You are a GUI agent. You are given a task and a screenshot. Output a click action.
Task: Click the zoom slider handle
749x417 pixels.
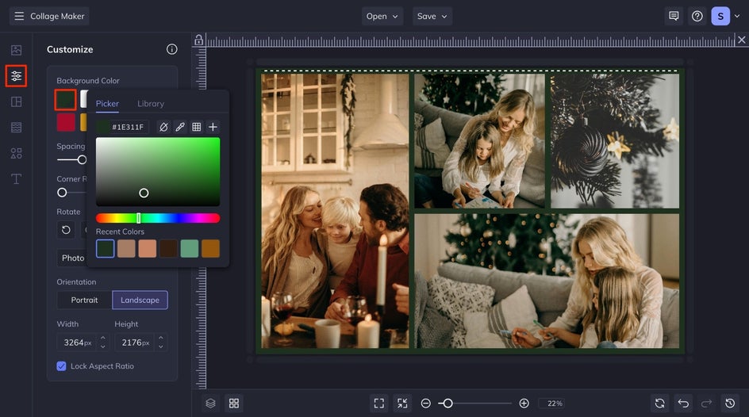[447, 404]
